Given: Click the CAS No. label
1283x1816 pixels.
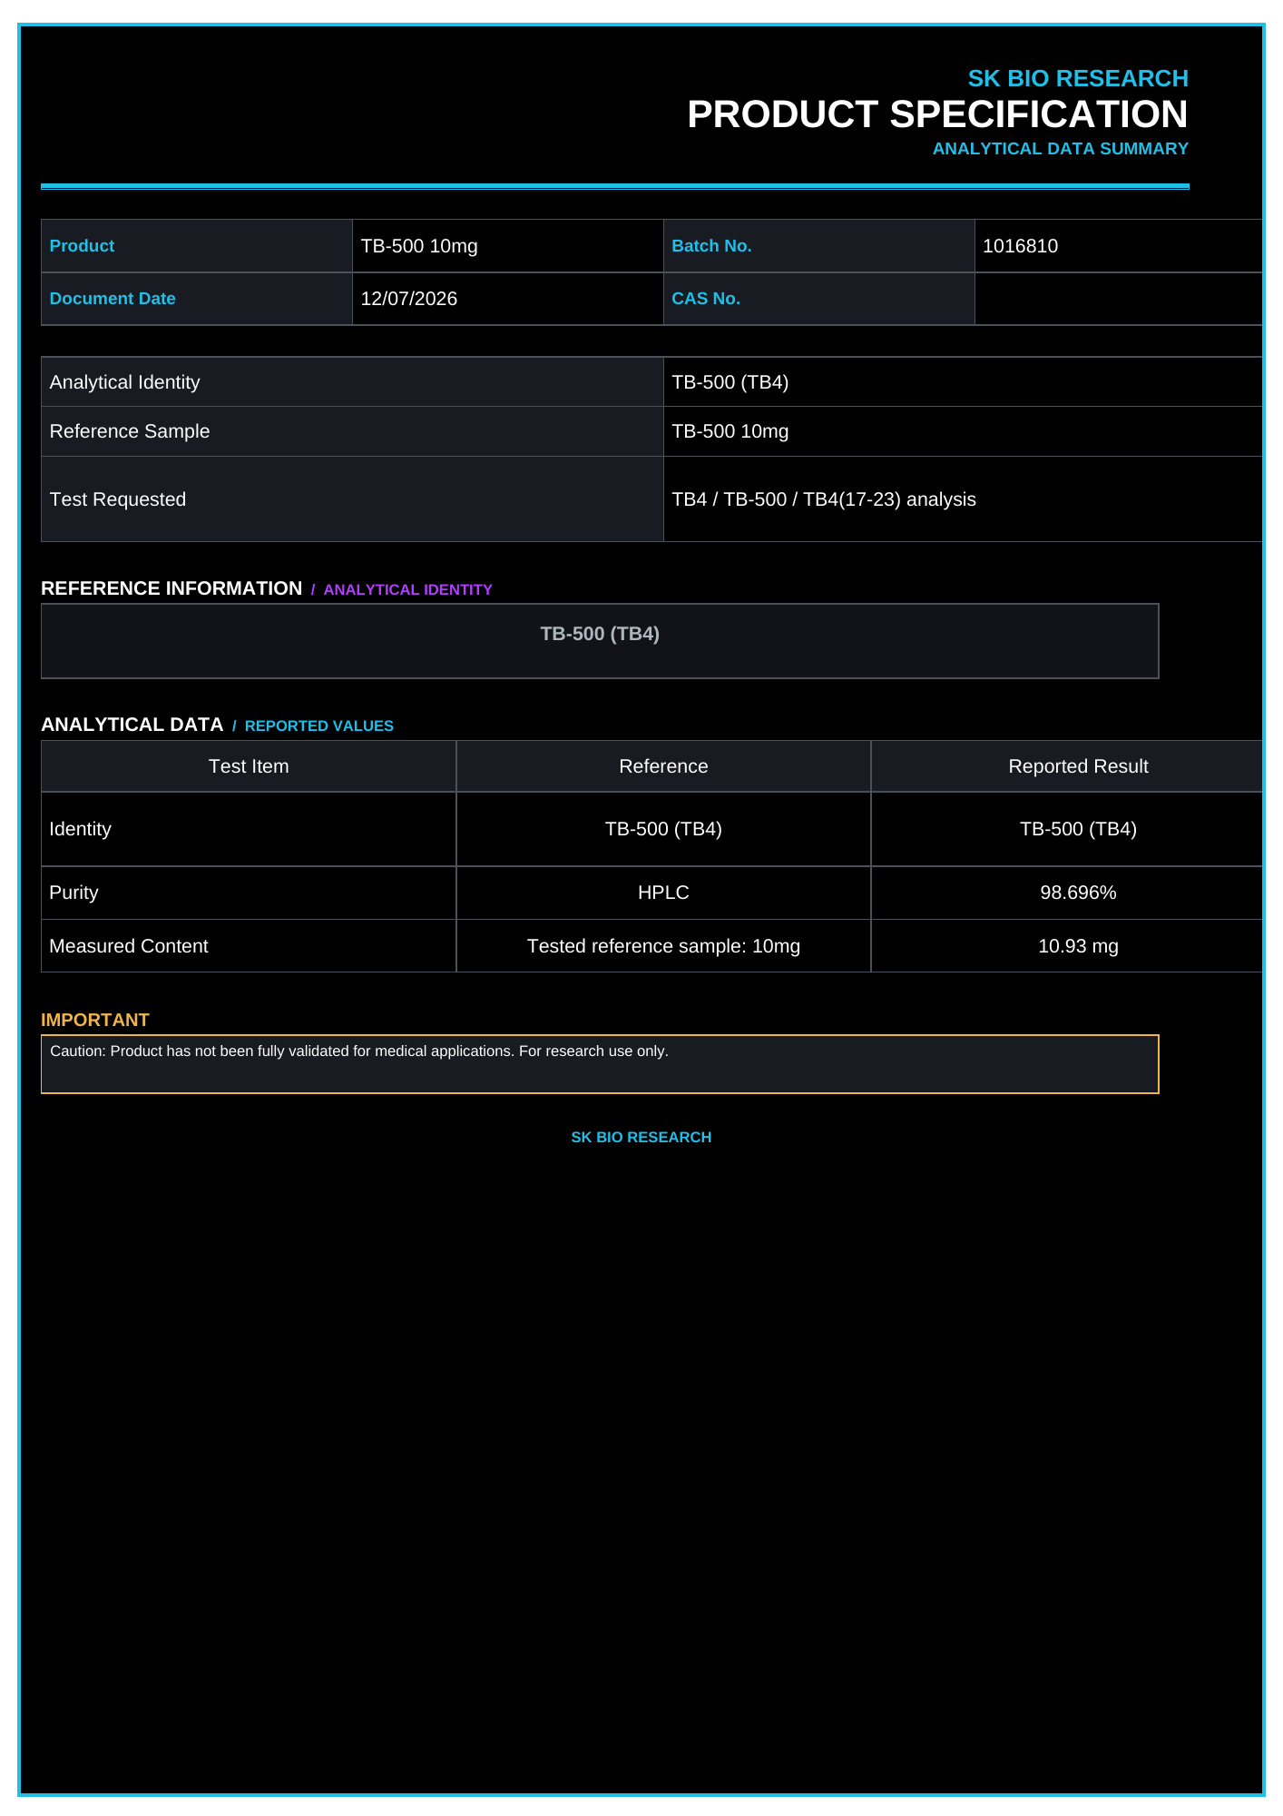Looking at the screenshot, I should point(706,299).
